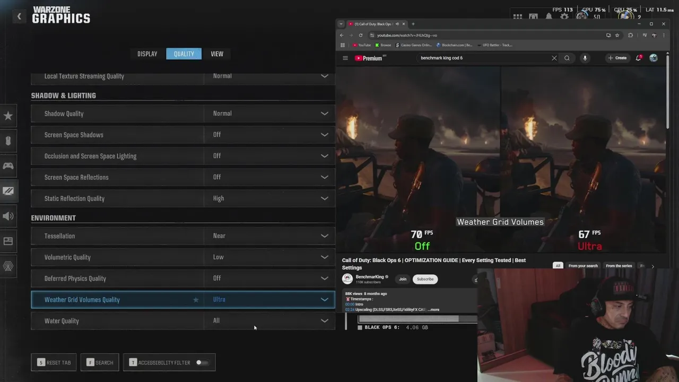Expand description with '...more' link
This screenshot has width=679, height=382.
pos(433,309)
